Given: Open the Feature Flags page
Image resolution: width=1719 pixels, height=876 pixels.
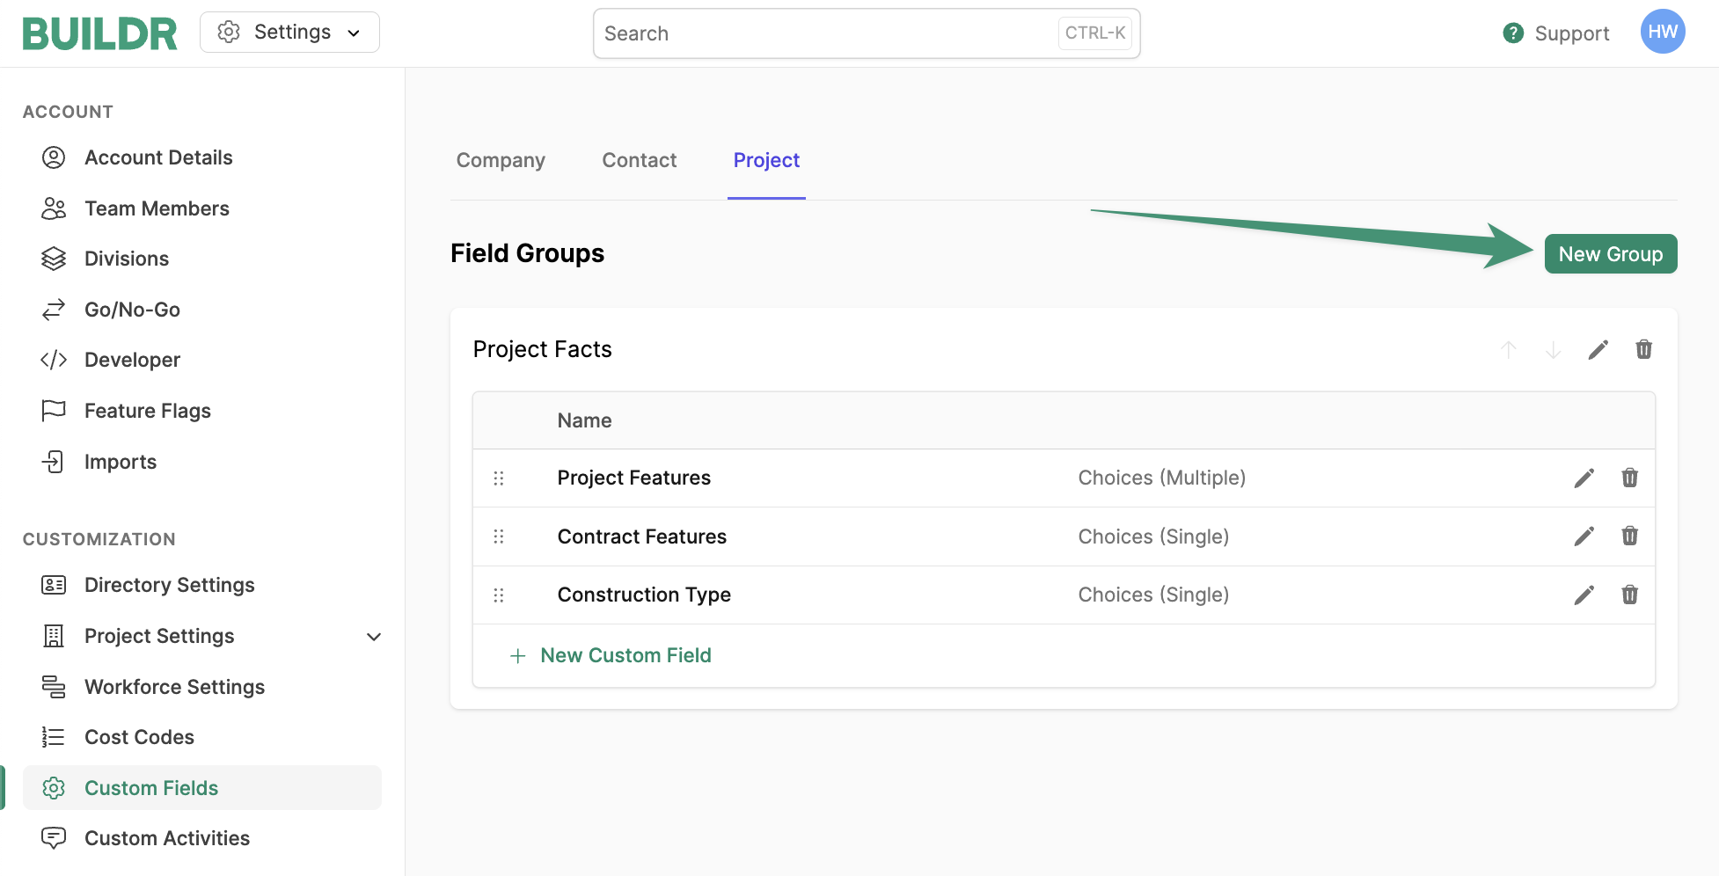Looking at the screenshot, I should 148,411.
